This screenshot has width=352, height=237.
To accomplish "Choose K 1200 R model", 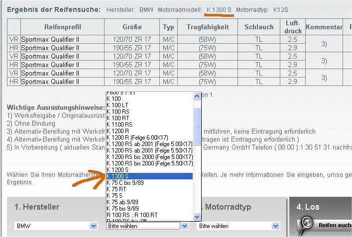I will (149, 131).
